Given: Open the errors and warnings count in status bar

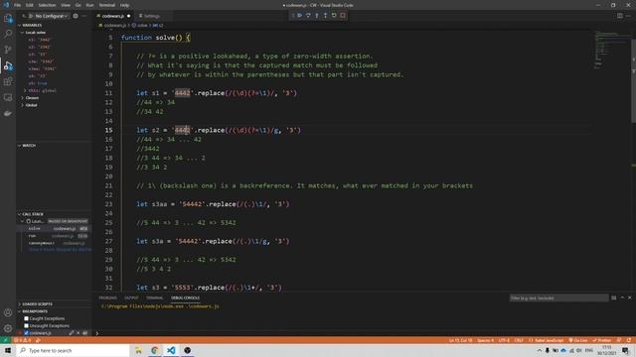Looking at the screenshot, I should tap(23, 340).
